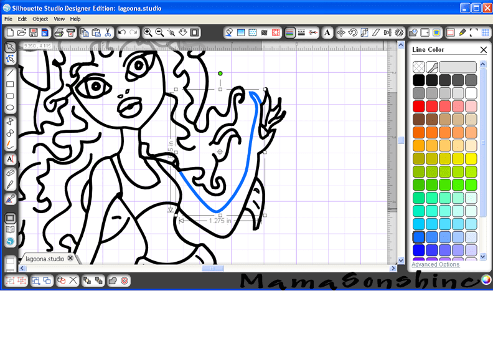Pick the Eraser tool
The image size is (493, 359).
pos(10,173)
